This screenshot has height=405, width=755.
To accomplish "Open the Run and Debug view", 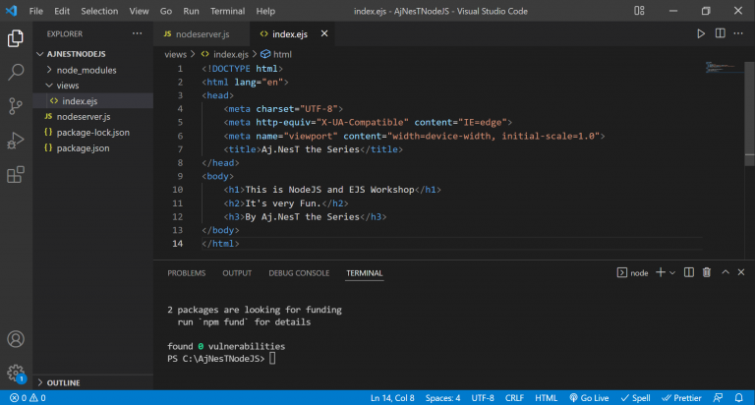I will click(16, 141).
